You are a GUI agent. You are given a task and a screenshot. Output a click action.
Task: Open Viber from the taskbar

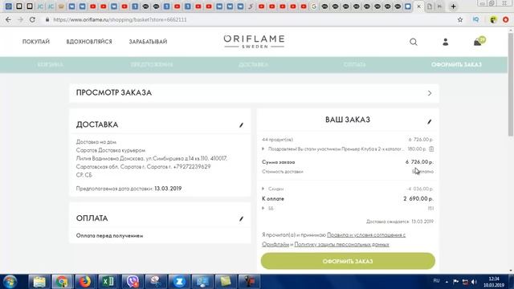(x=132, y=282)
